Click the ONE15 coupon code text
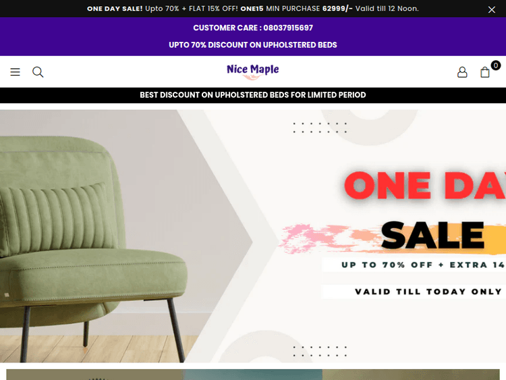Screen dimensions: 506x380 click(252, 9)
